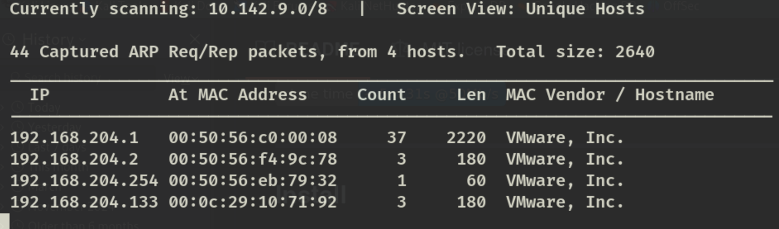Select IP address 192.168.204.133
The height and width of the screenshot is (229, 779).
coord(84,201)
